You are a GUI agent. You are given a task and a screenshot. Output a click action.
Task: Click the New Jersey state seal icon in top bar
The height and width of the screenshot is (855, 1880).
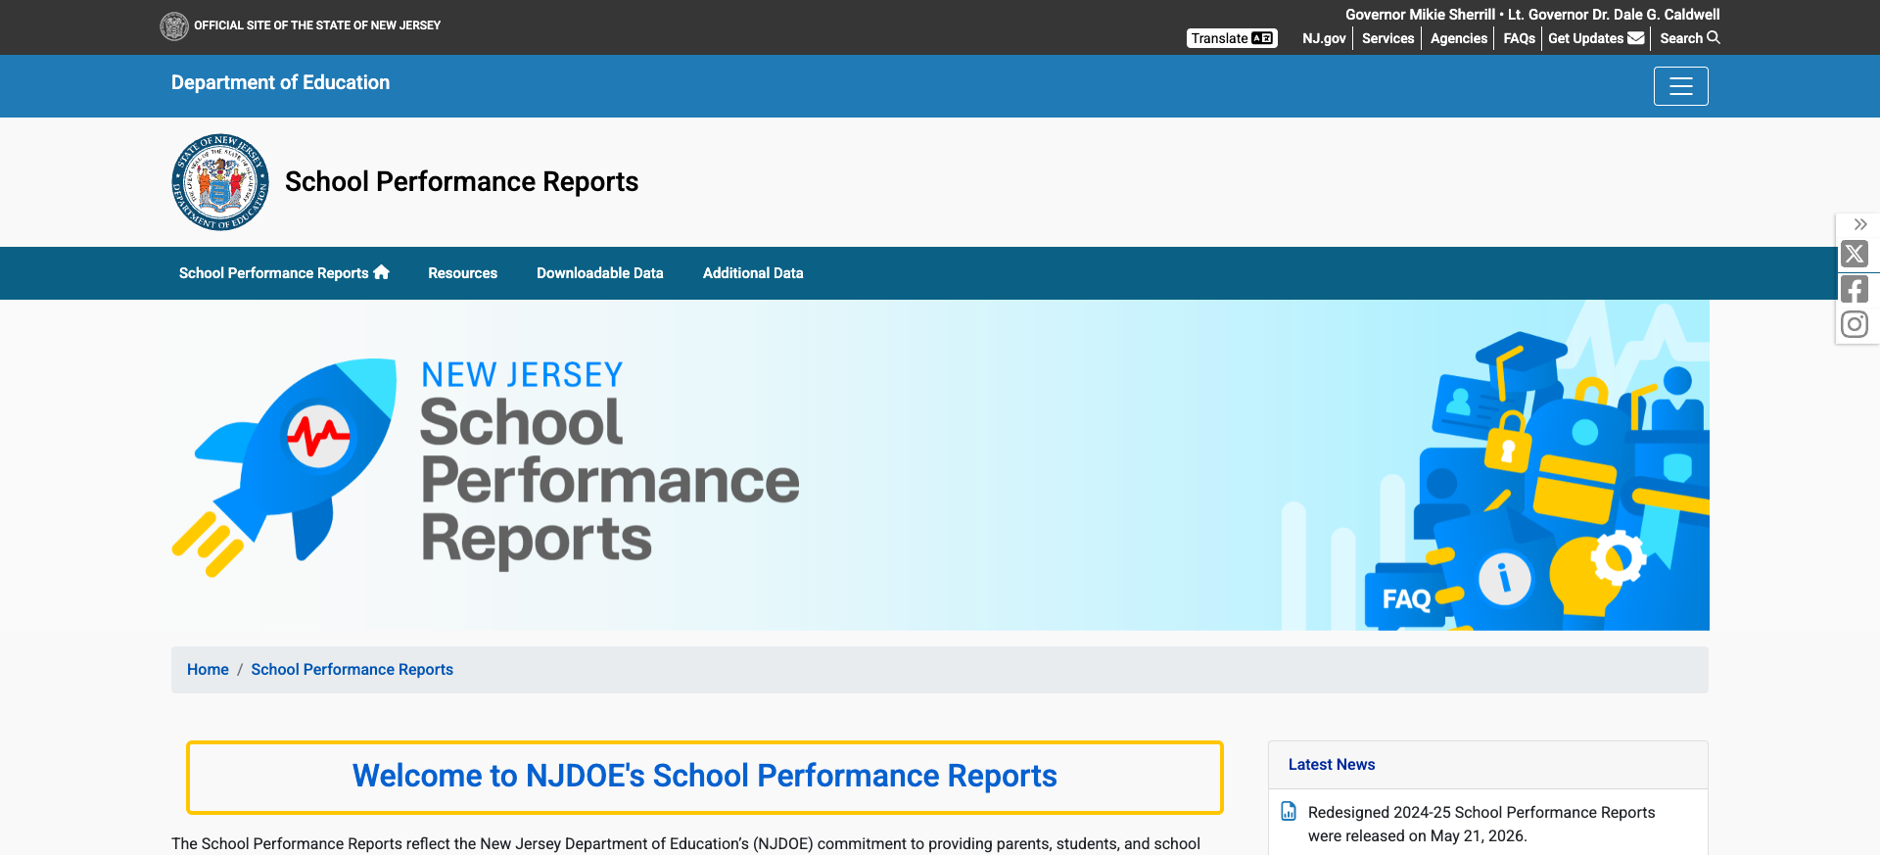point(174,26)
